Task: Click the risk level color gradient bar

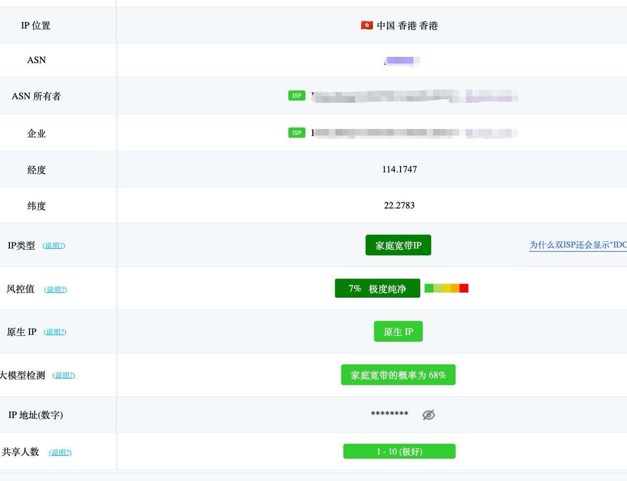Action: pyautogui.click(x=446, y=289)
